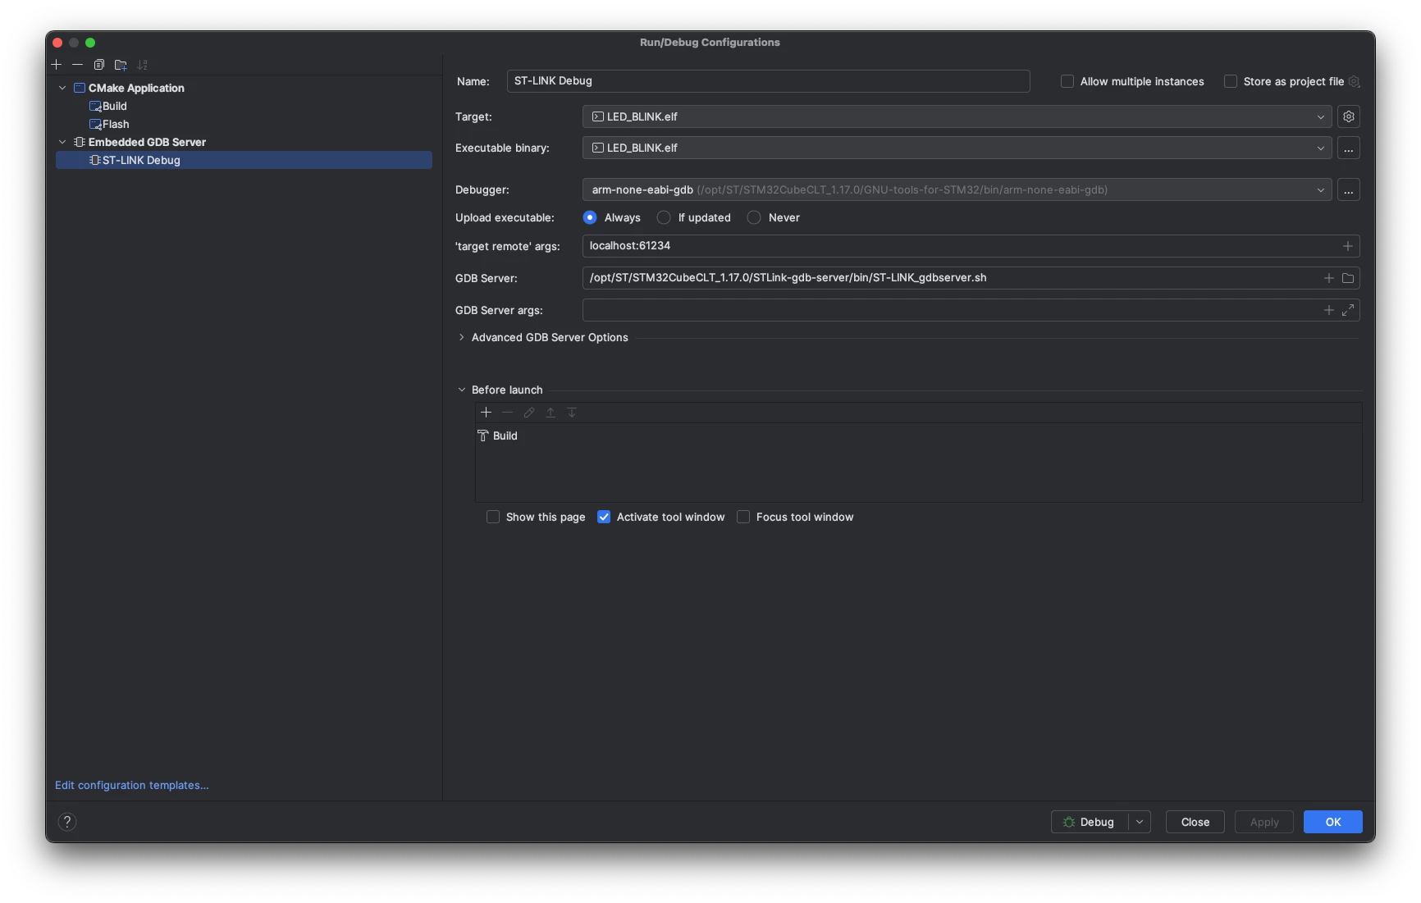Collapse the Before launch section
Screen dimensions: 1421x903
pyautogui.click(x=462, y=390)
